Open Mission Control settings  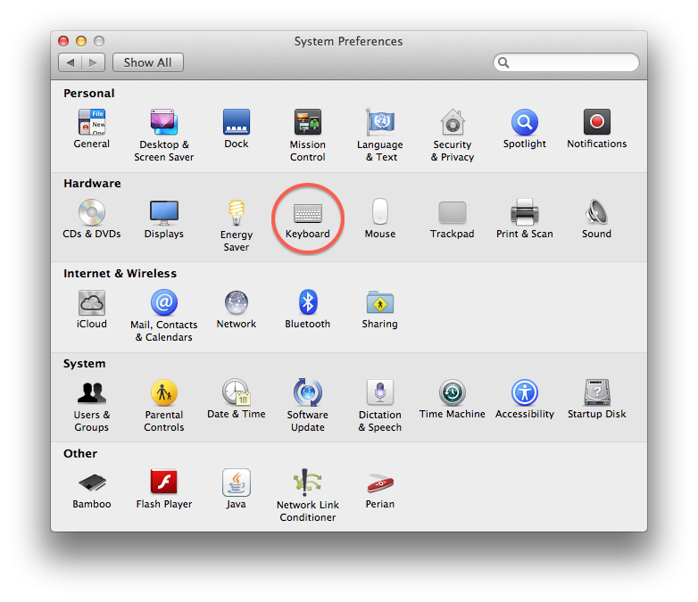coord(307,123)
